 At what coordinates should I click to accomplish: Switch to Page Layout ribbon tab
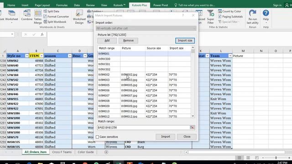[42, 5]
